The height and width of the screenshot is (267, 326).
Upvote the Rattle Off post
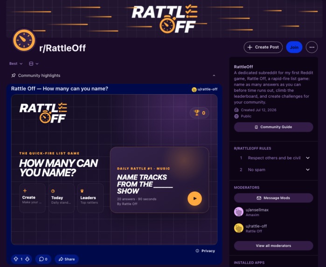16,259
